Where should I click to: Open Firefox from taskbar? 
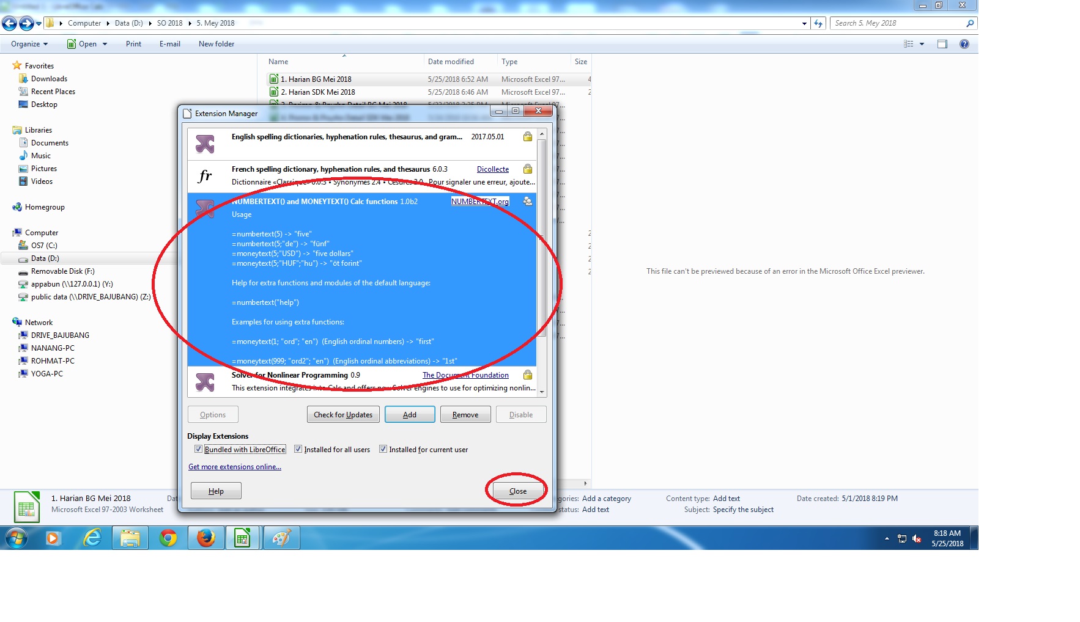205,538
